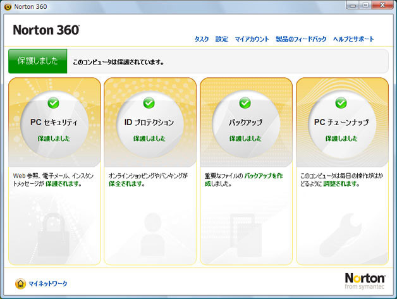Open the 設定 menu

pyautogui.click(x=221, y=39)
